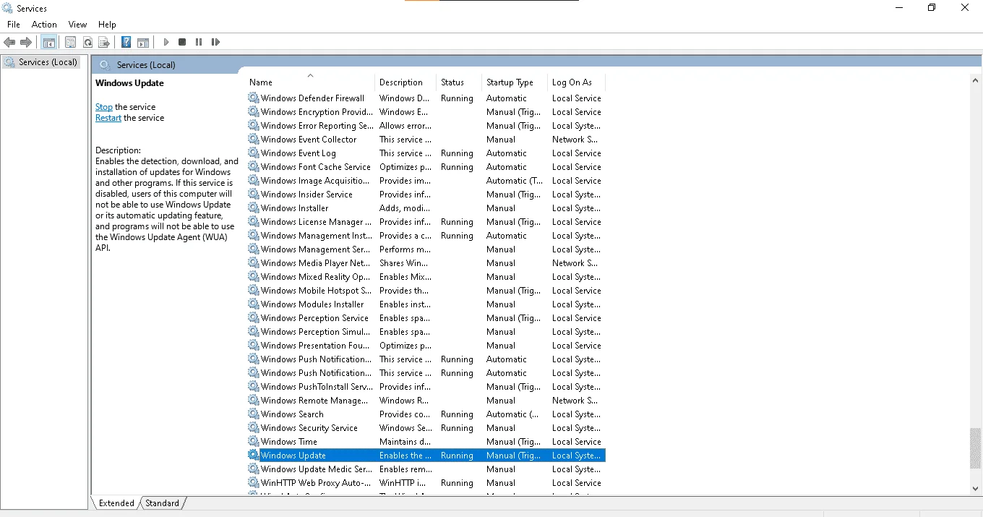
Task: Toggle Show/Hide Action Pane toolbar icon
Action: [x=143, y=42]
